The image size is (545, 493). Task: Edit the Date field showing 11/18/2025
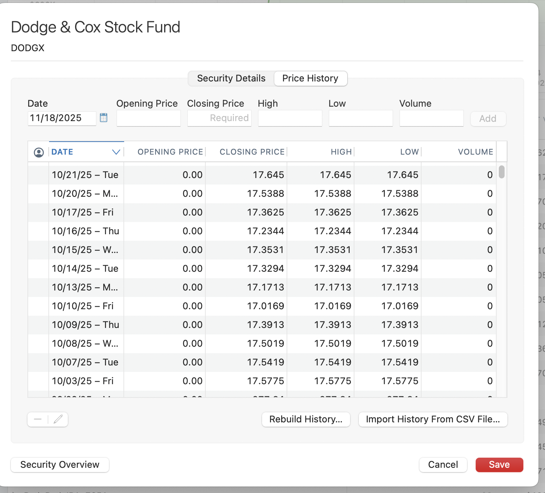61,118
